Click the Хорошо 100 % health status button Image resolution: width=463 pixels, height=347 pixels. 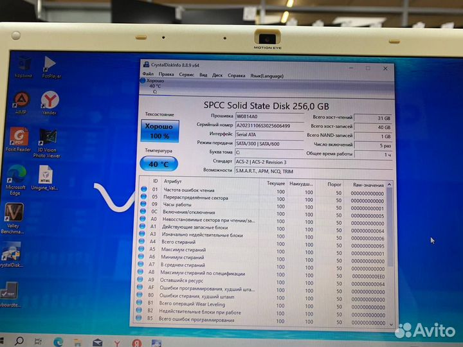click(x=159, y=130)
